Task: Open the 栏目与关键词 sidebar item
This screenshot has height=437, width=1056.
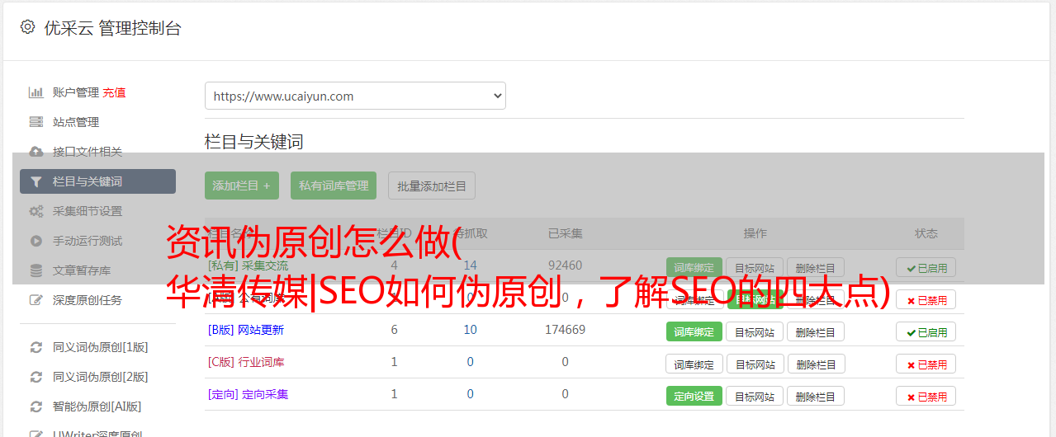Action: [97, 181]
